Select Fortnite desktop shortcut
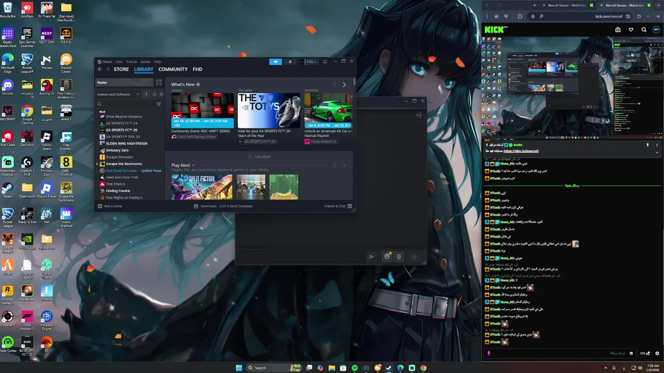Viewport: 664px width, 373px height. [x=47, y=293]
